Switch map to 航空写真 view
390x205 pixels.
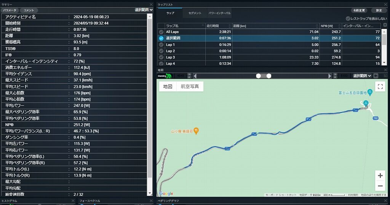[190, 86]
